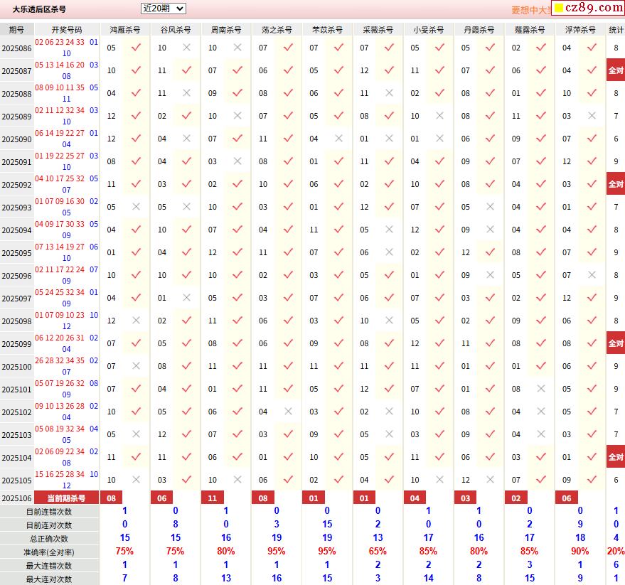The image size is (625, 585).
Task: Click the X mark for 鸿雁杀号 in row 2025098
Action: [136, 320]
